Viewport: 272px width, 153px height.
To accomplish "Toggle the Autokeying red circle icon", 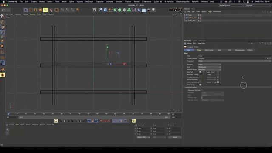I will pyautogui.click(x=105, y=121).
